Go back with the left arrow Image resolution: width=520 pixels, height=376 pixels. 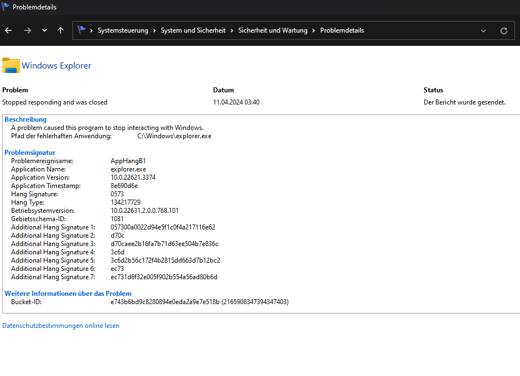coord(8,30)
